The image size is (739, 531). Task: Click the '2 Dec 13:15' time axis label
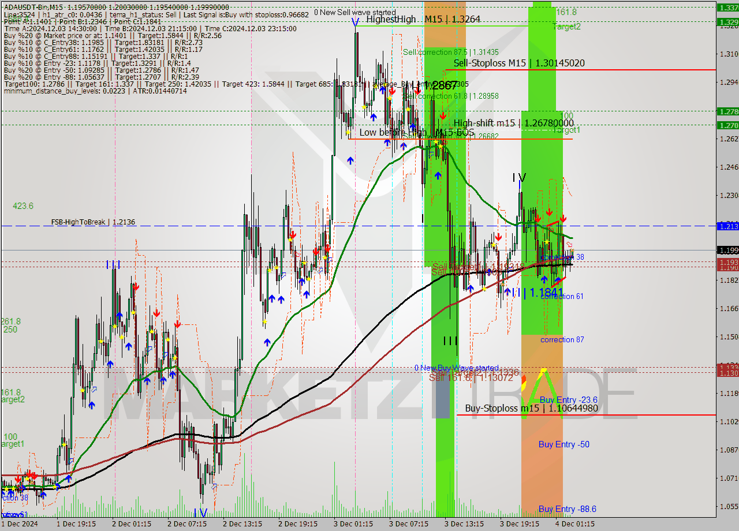click(x=242, y=524)
